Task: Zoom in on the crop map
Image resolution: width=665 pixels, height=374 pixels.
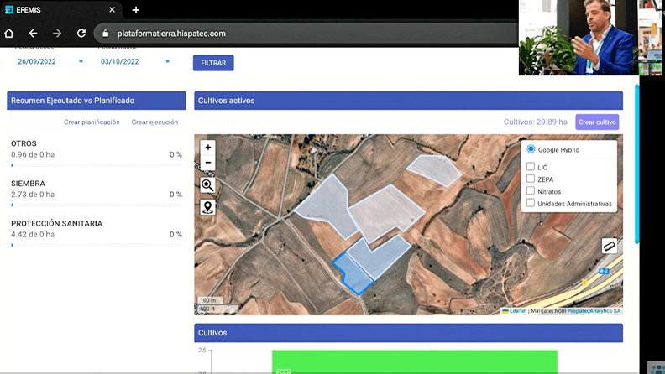Action: 208,148
